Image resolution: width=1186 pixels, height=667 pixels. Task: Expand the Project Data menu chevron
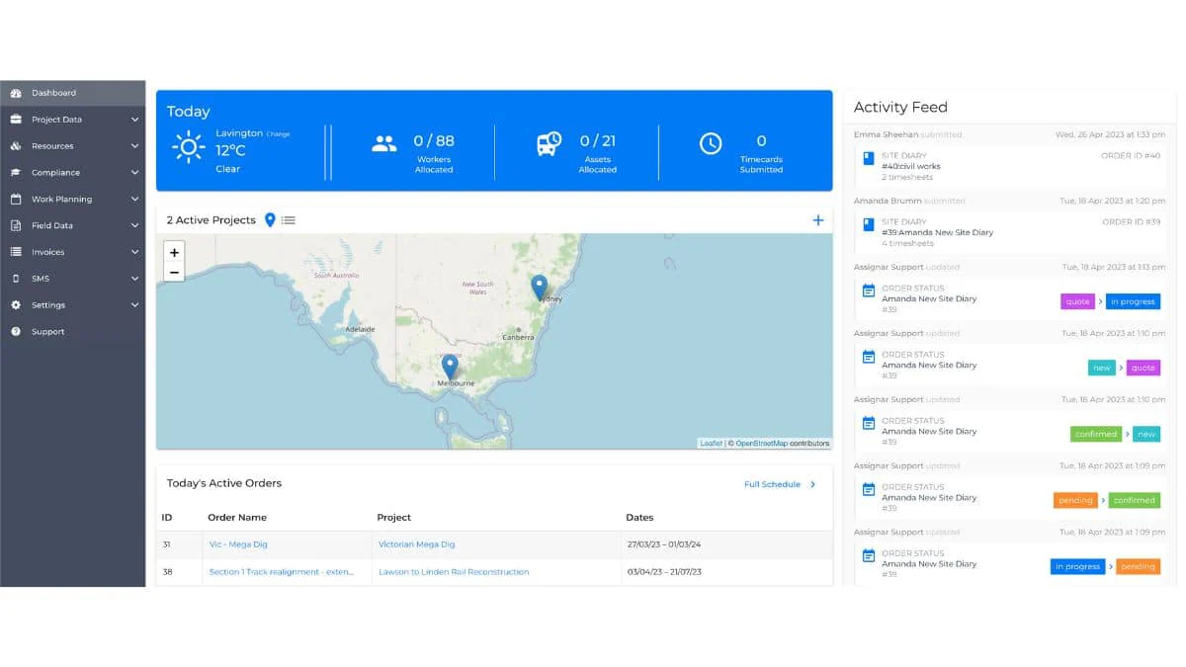(134, 120)
